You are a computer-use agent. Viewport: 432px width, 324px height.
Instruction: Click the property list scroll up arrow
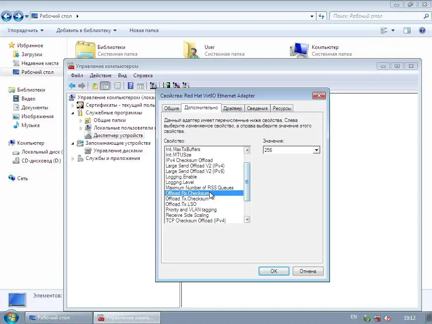247,150
